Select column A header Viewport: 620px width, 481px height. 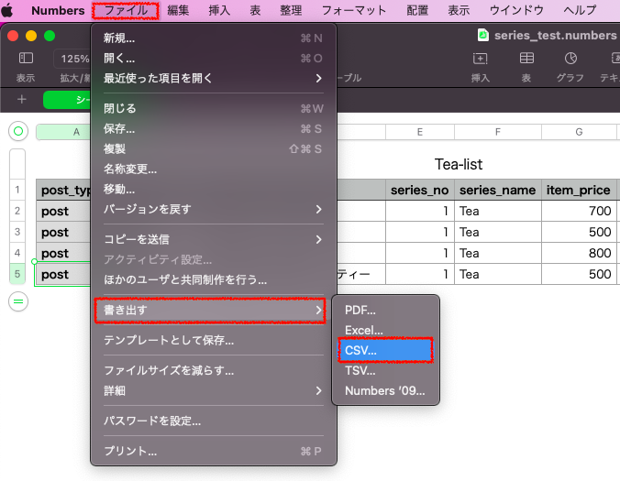tap(64, 132)
